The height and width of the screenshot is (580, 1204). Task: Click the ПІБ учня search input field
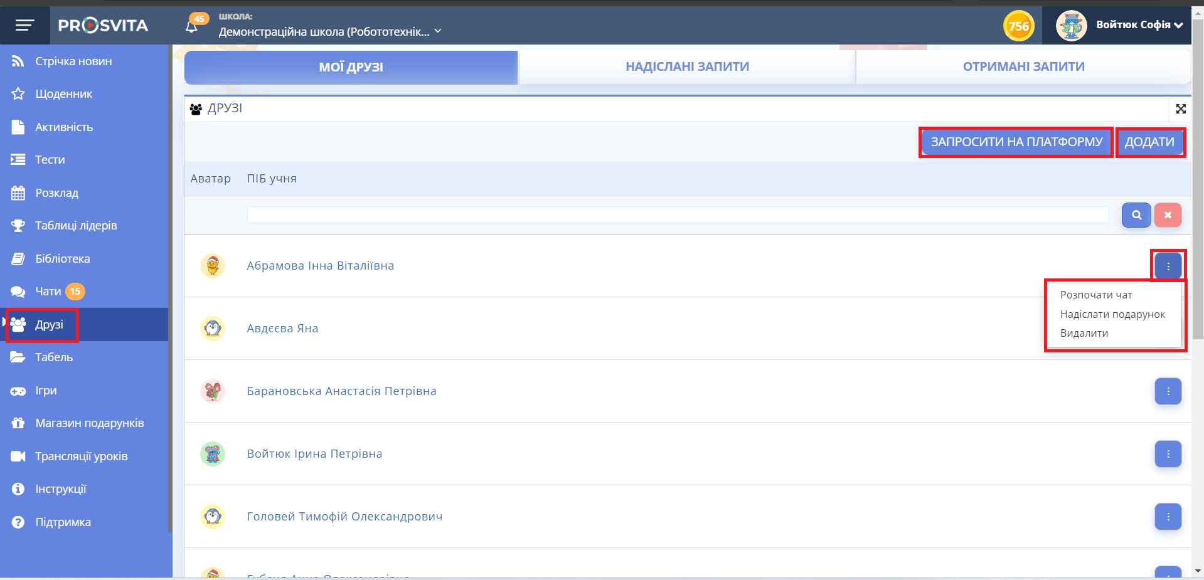[678, 215]
